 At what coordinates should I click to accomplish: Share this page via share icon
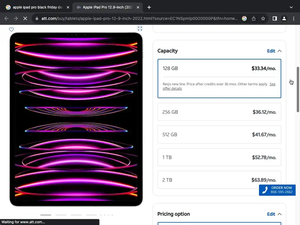tap(254, 18)
